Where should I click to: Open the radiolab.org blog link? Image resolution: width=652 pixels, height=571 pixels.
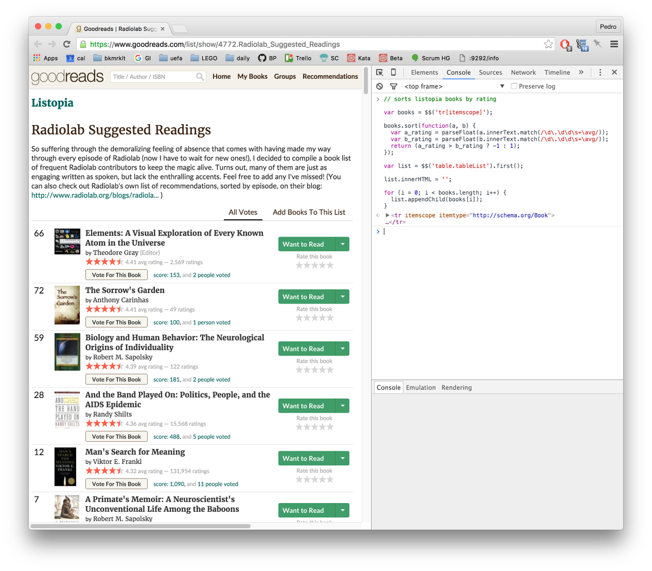coord(95,195)
